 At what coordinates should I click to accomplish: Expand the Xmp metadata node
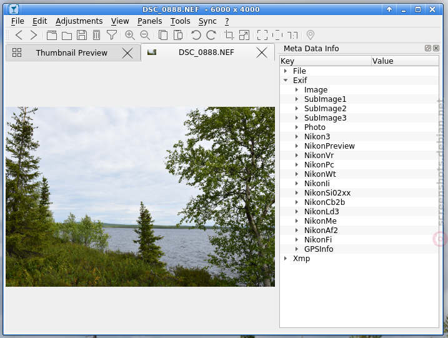tap(286, 258)
